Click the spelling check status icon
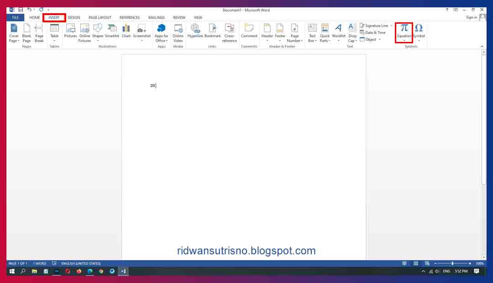The image size is (493, 283). pyautogui.click(x=54, y=263)
